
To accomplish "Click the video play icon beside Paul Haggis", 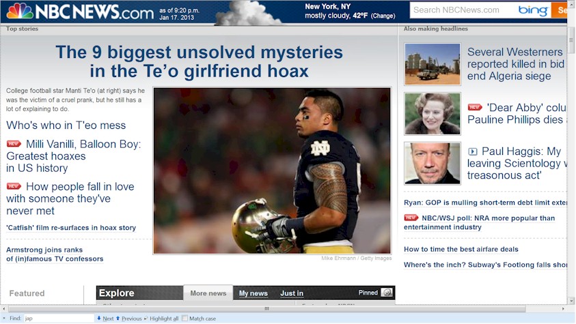I will (x=473, y=151).
